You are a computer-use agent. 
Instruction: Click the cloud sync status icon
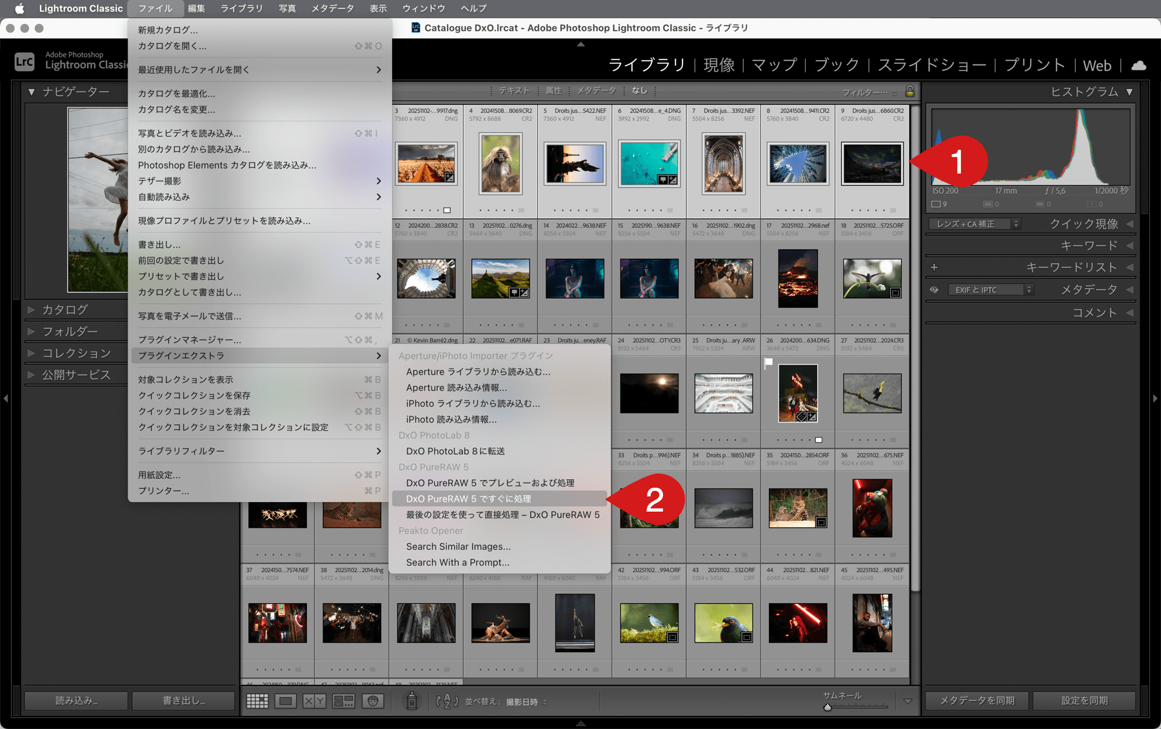click(1139, 65)
